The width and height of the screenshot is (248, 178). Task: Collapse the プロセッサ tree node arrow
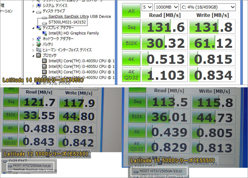33,55
